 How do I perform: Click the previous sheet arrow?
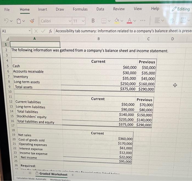[x=17, y=172]
